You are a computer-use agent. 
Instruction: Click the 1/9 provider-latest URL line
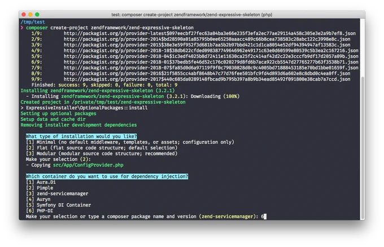pos(194,33)
